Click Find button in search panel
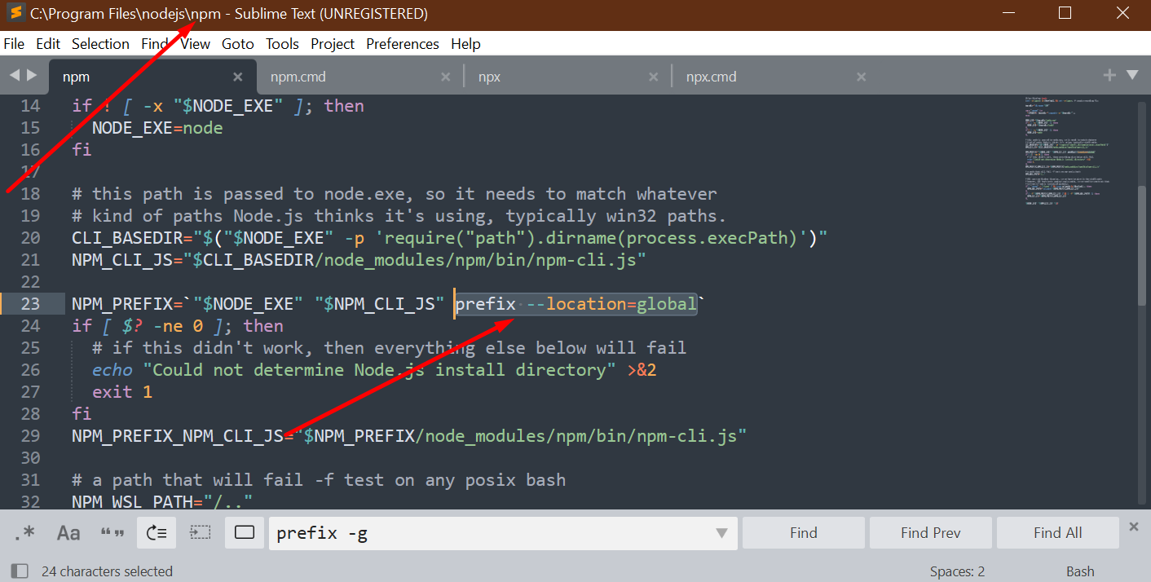Image resolution: width=1151 pixels, height=582 pixels. click(x=804, y=532)
